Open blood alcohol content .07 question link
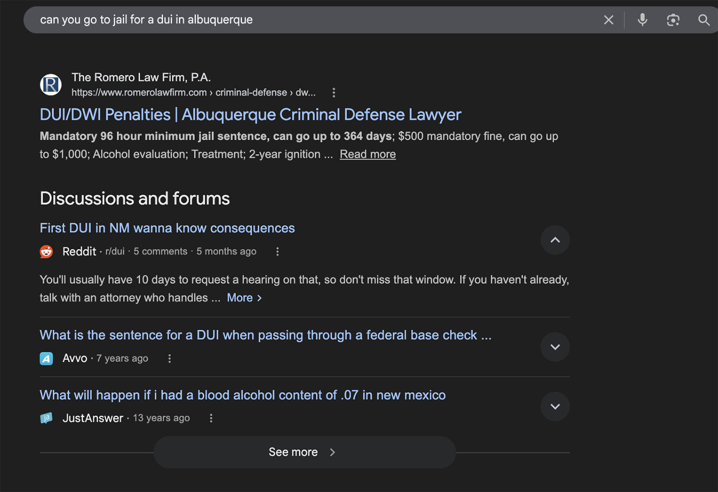 click(x=242, y=395)
